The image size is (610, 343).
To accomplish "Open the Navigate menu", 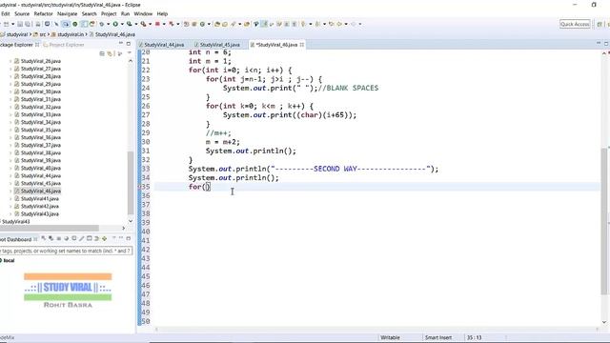I will click(67, 13).
